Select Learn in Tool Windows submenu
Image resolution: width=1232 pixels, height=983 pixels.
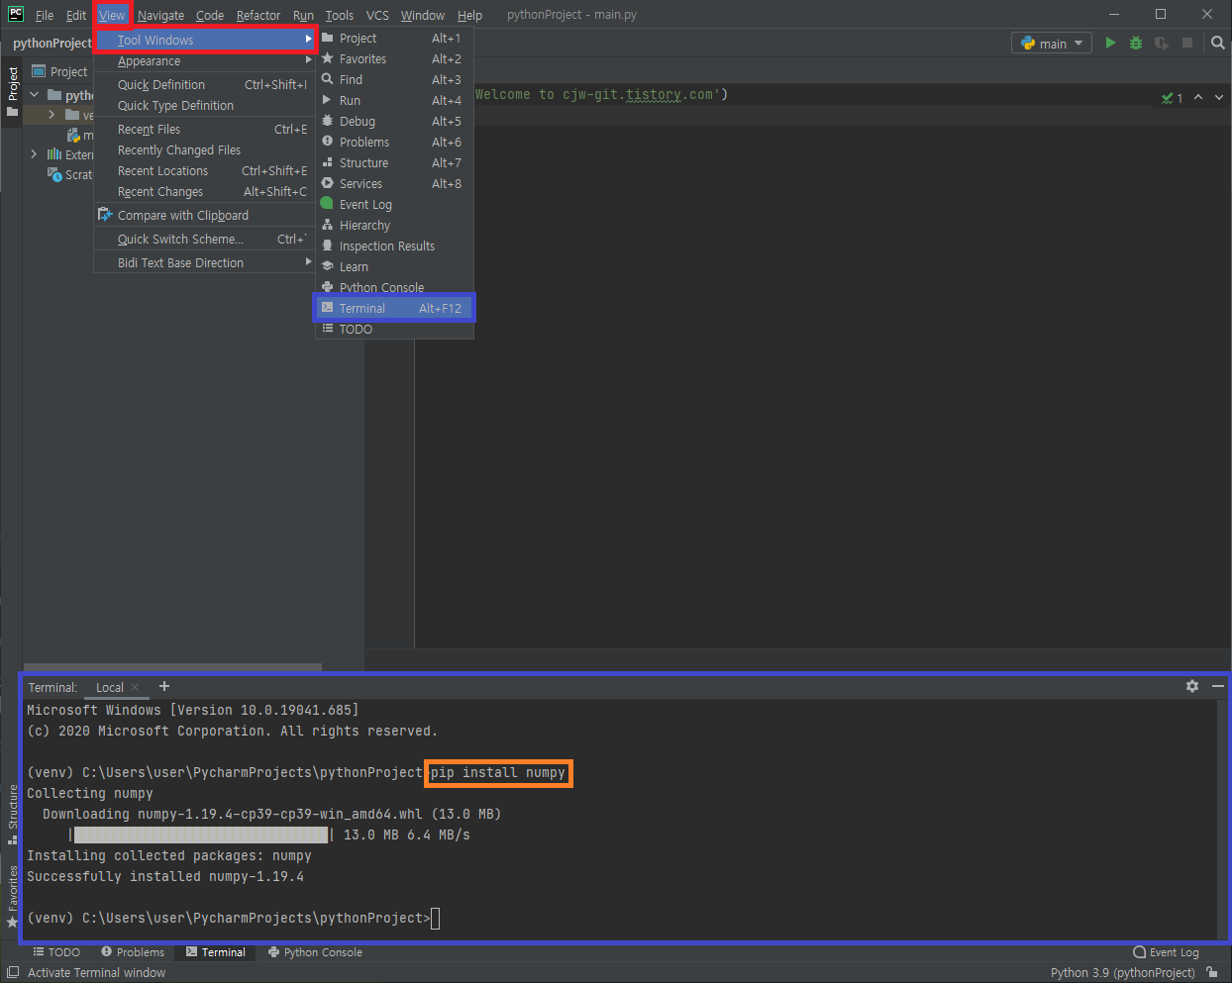click(x=394, y=267)
